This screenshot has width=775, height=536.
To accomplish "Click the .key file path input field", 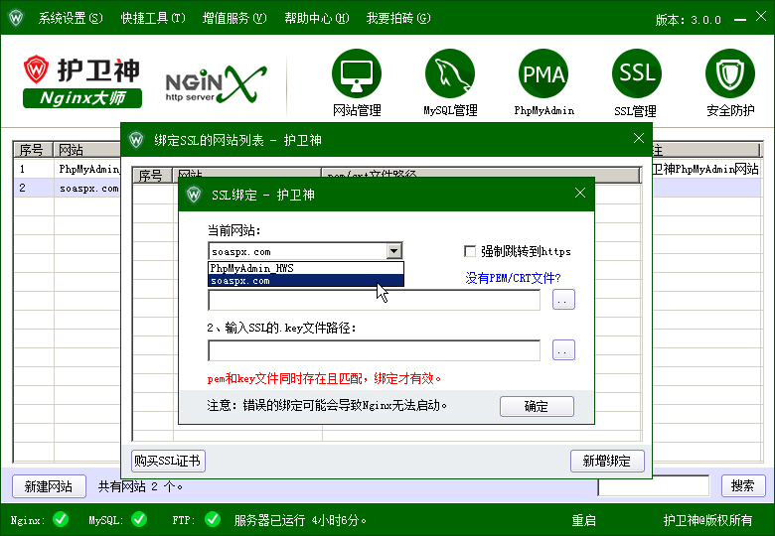I will 374,350.
